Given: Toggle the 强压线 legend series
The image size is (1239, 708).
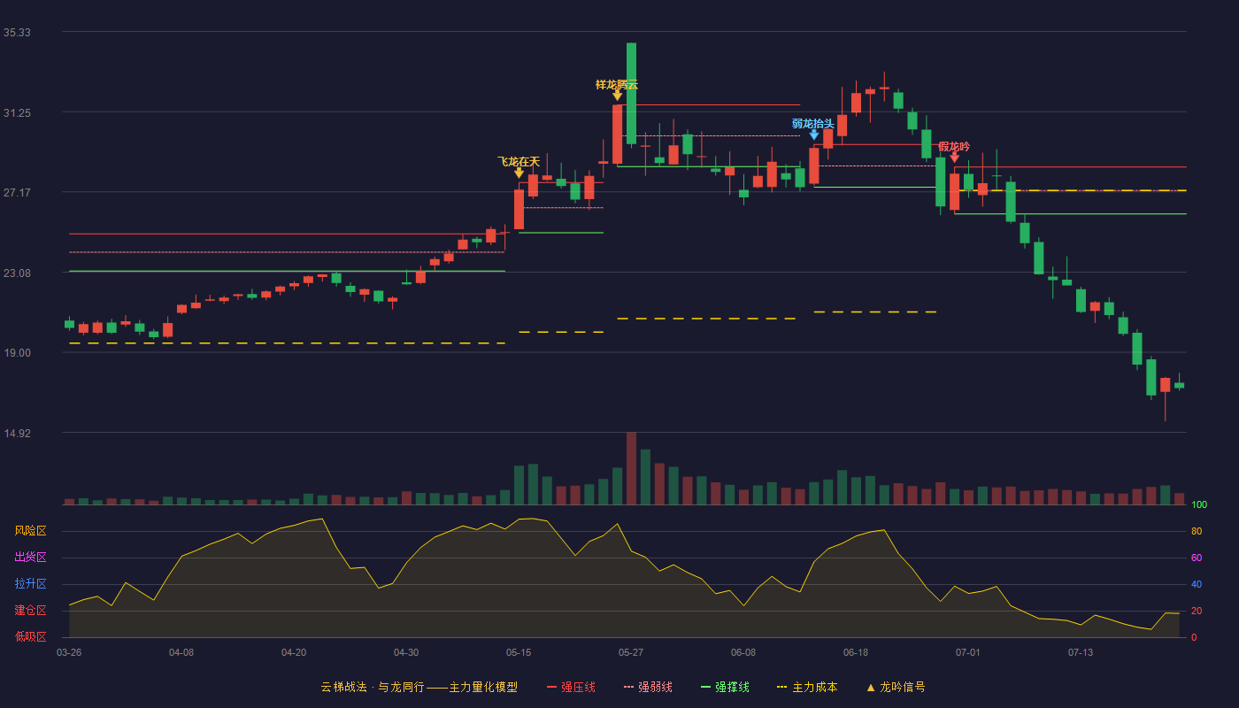Looking at the screenshot, I should pyautogui.click(x=571, y=687).
